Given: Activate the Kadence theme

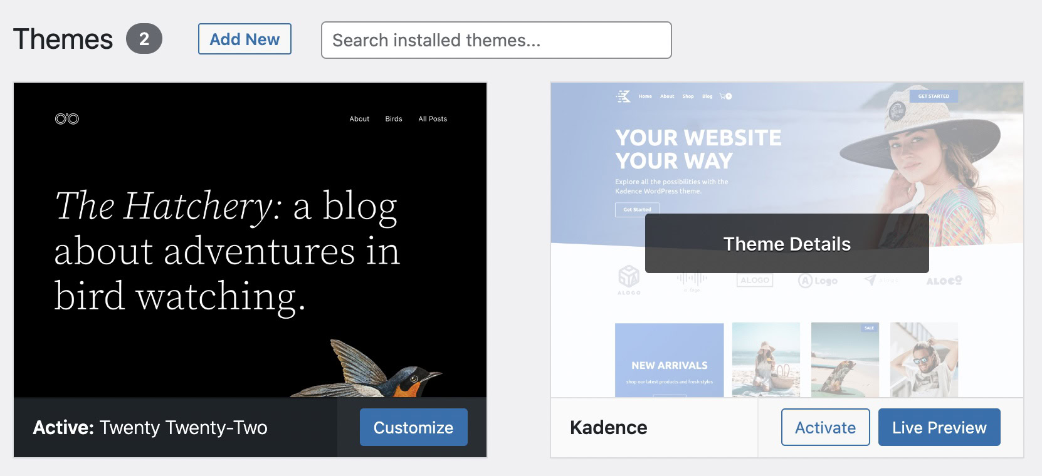Looking at the screenshot, I should [825, 427].
